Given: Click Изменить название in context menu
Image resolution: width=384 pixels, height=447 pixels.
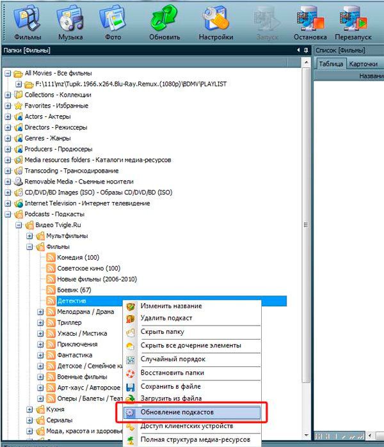Looking at the screenshot, I should 171,306.
